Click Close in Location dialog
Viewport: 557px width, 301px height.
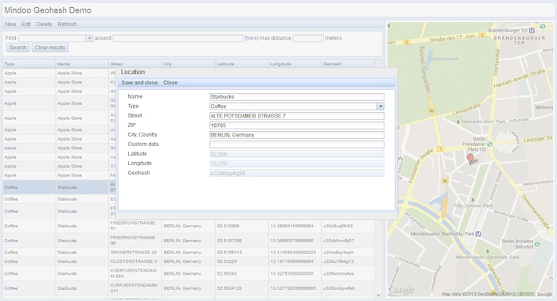tap(170, 83)
